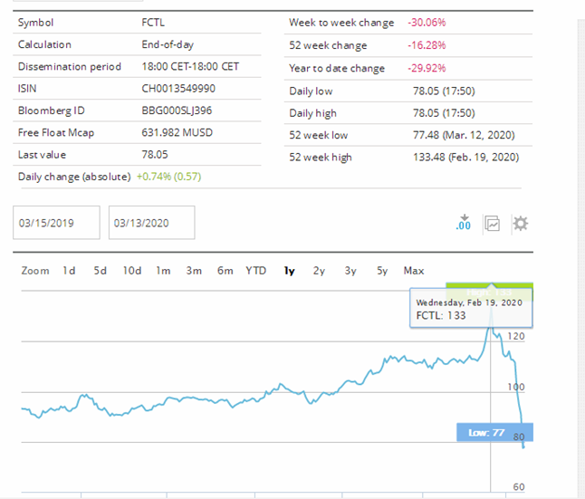
Task: Set chart zoom to 2y
Action: point(319,271)
